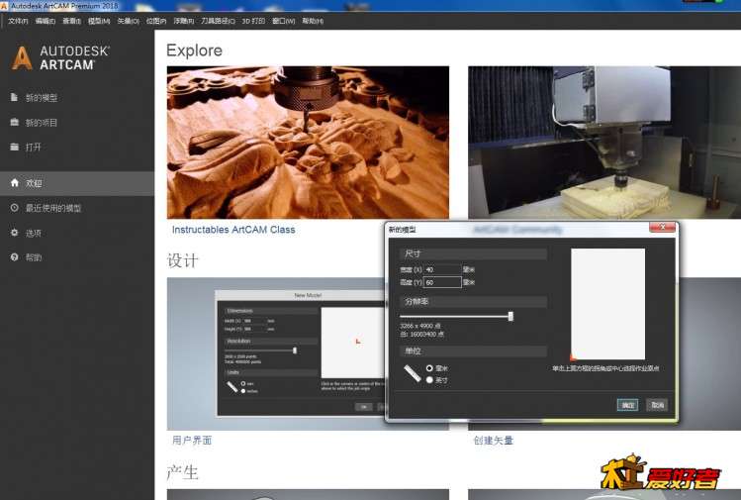Image resolution: width=741 pixels, height=500 pixels.
Task: Click the 取消 (Cancel) button in dialog
Action: 657,405
